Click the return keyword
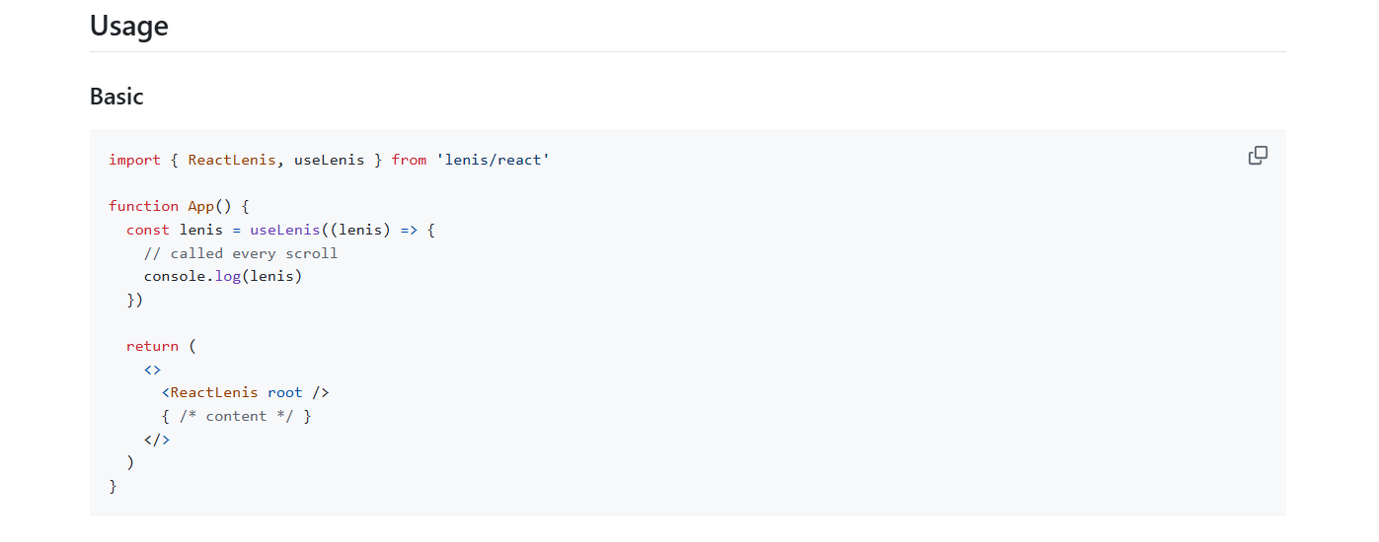The height and width of the screenshot is (542, 1379). 152,346
